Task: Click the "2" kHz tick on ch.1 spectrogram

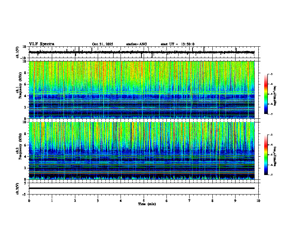Action: click(26, 107)
